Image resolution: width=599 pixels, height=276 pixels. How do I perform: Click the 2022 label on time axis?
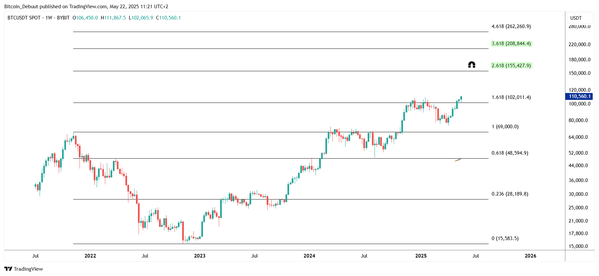point(90,256)
